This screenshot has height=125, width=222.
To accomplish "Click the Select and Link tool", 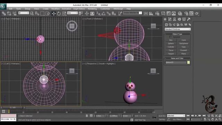I will click(x=4, y=14).
